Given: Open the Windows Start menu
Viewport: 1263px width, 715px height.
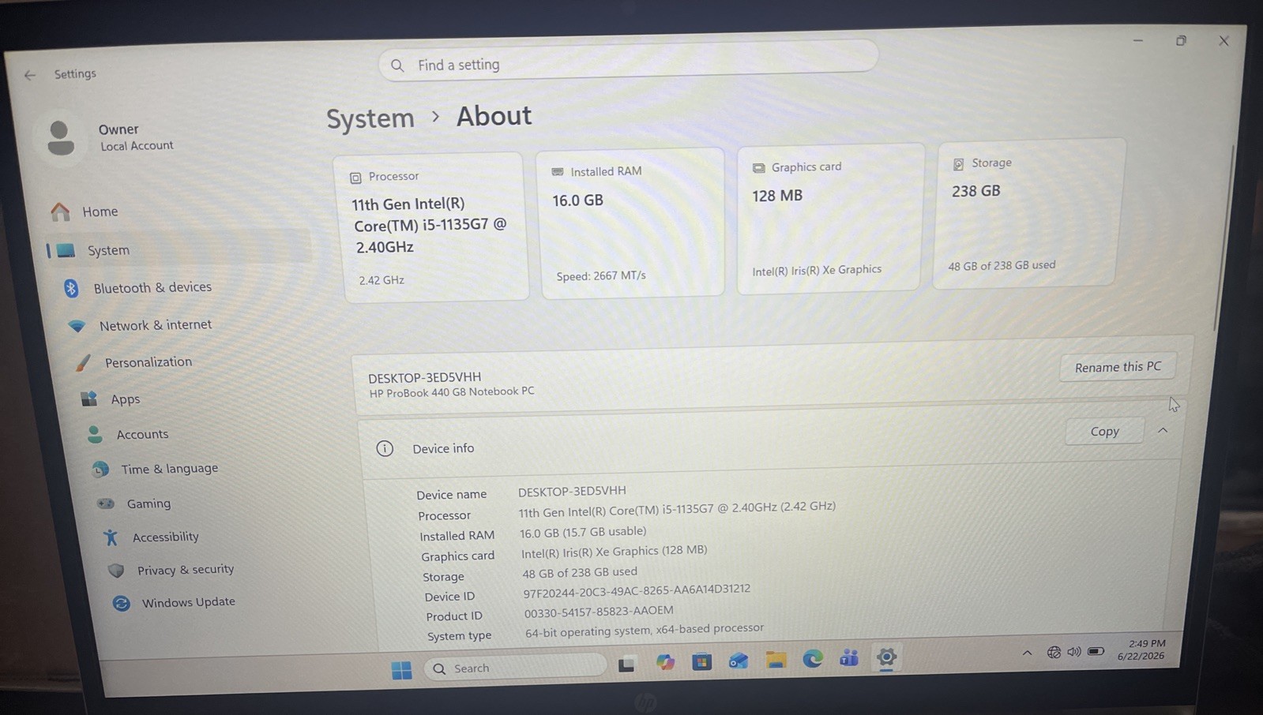Looking at the screenshot, I should coord(401,670).
